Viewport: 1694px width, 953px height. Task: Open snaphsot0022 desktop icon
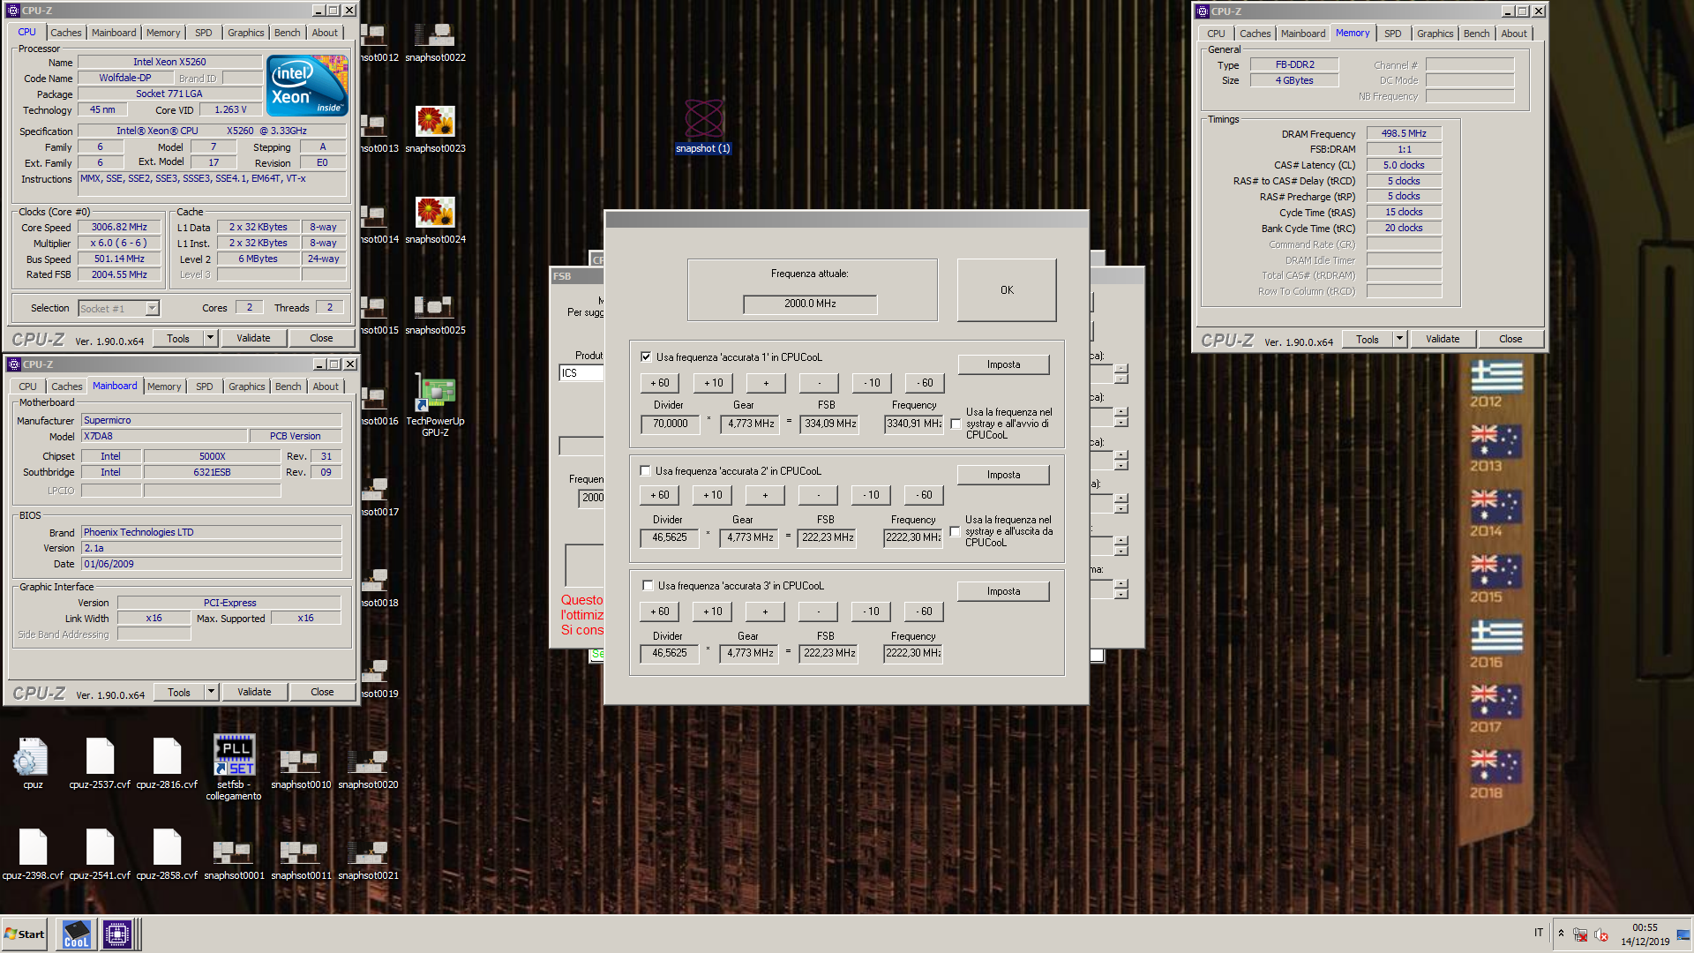point(435,41)
